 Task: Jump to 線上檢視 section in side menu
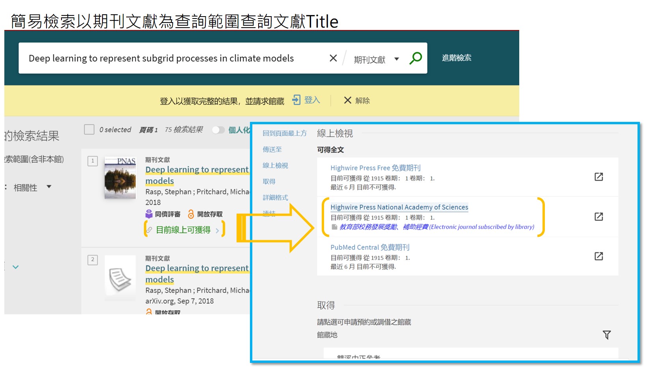pyautogui.click(x=275, y=166)
